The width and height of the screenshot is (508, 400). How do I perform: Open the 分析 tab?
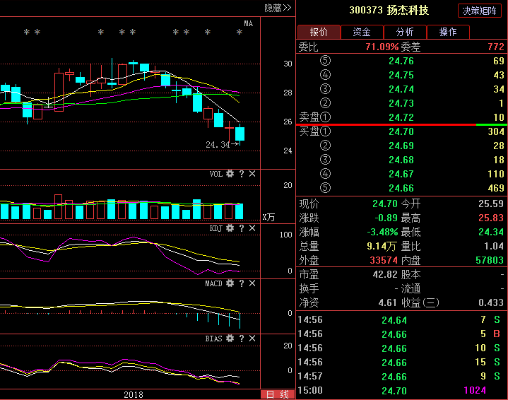pos(405,32)
